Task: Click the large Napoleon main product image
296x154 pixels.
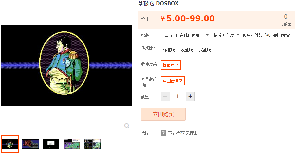Action: pyautogui.click(x=66, y=65)
